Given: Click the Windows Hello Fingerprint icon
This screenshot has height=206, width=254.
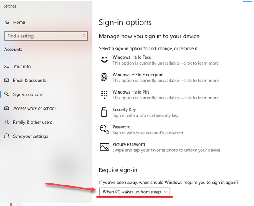Looking at the screenshot, I should click(x=104, y=77).
